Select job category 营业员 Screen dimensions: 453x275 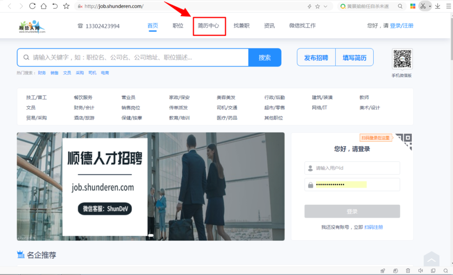[x=128, y=97]
